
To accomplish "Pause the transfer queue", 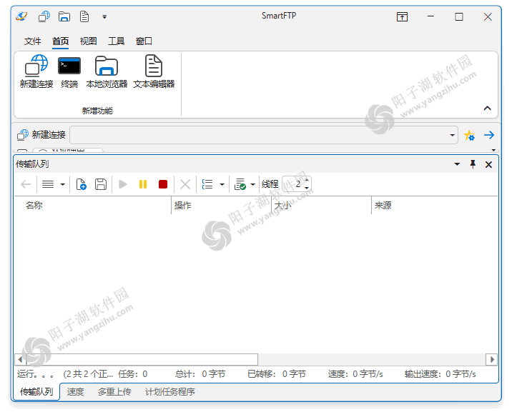I will click(x=143, y=184).
